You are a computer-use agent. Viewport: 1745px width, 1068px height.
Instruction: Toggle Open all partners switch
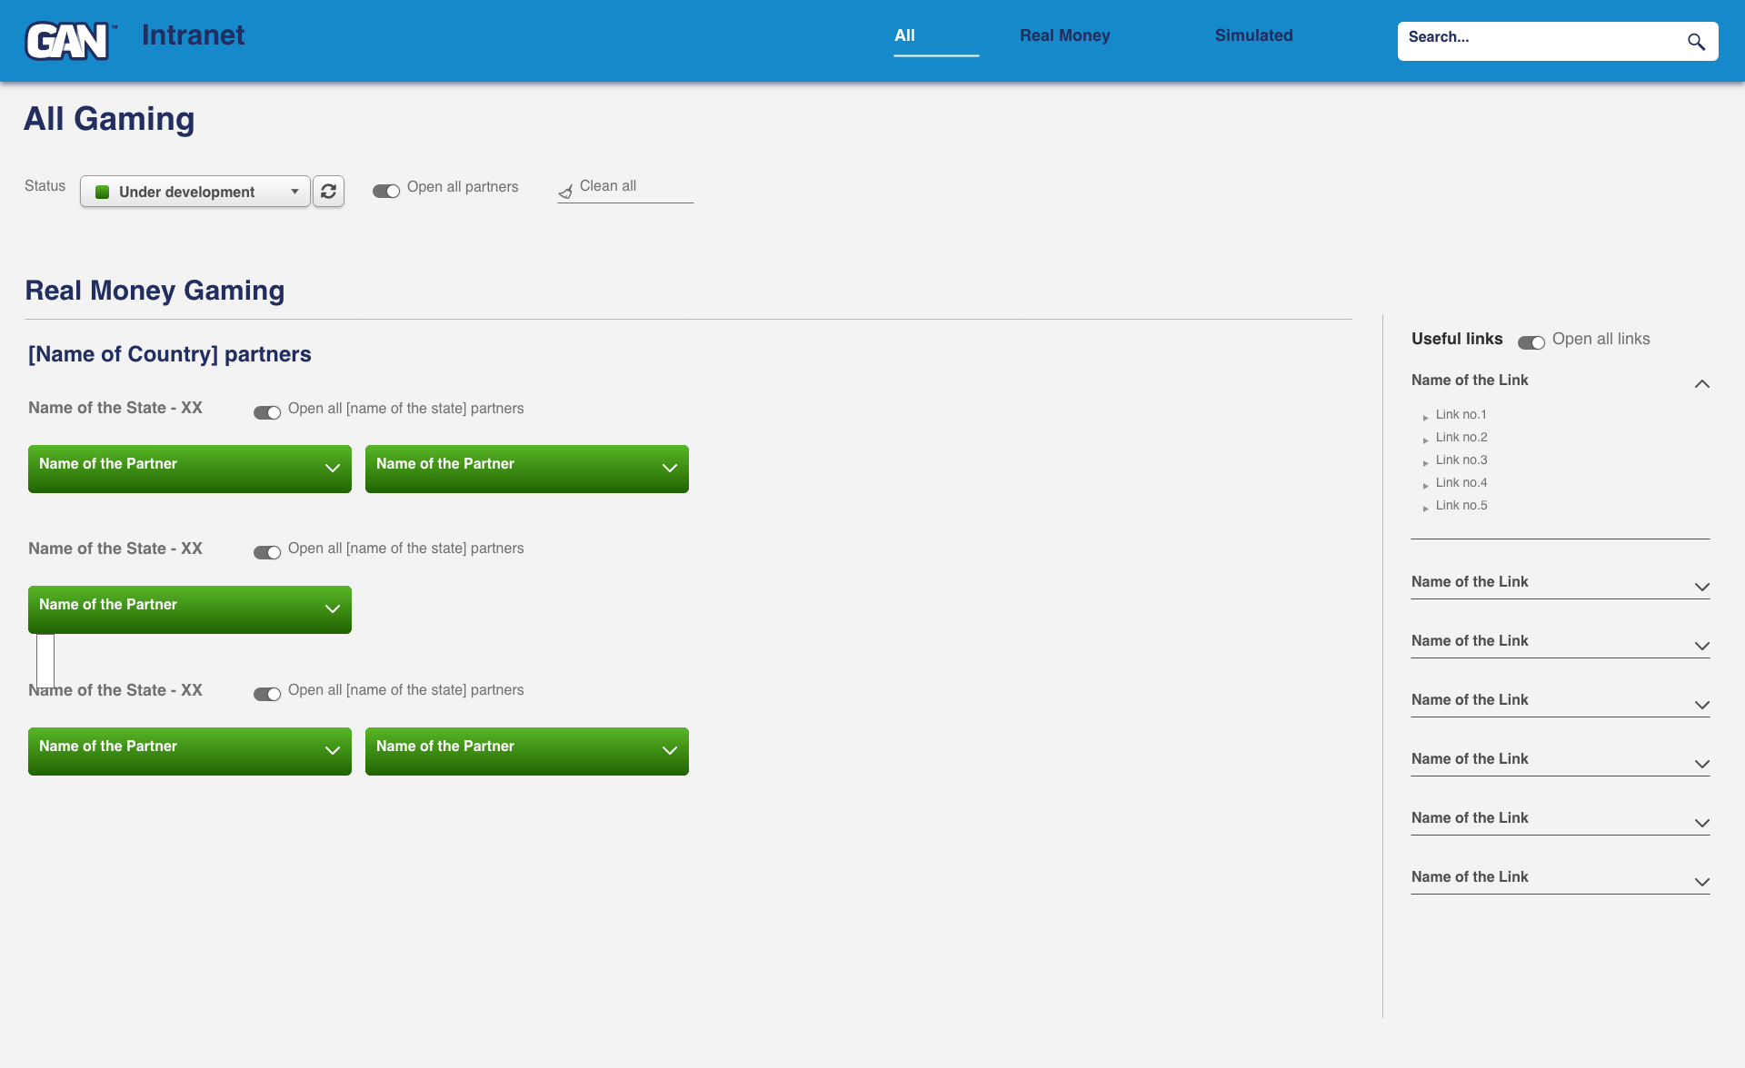pos(386,191)
